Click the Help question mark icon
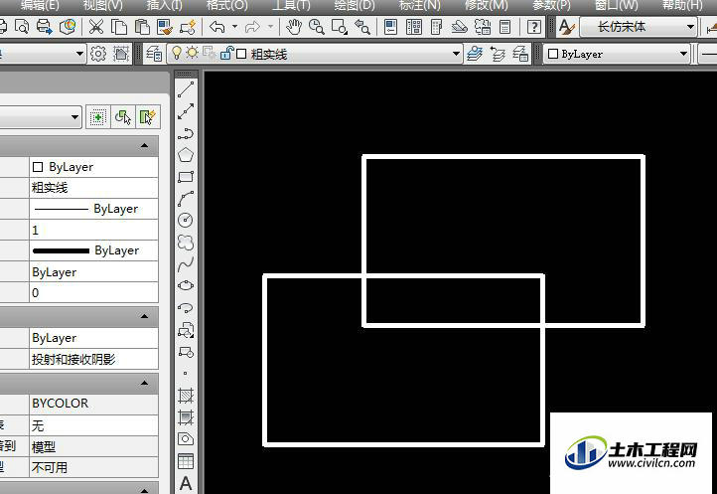The width and height of the screenshot is (717, 494). (534, 27)
